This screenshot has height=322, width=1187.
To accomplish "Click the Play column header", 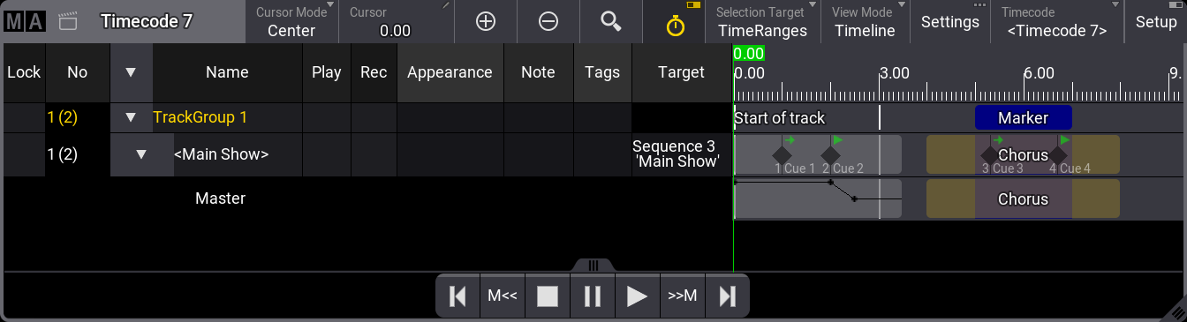I will coord(327,72).
